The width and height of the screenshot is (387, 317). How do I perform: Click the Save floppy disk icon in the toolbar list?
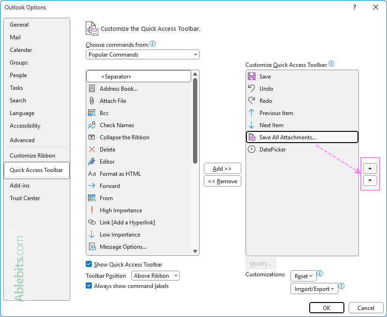[x=252, y=76]
